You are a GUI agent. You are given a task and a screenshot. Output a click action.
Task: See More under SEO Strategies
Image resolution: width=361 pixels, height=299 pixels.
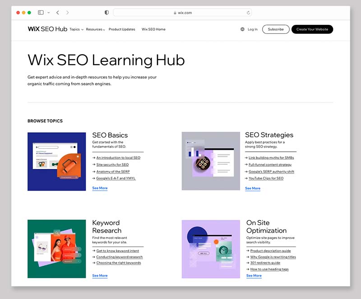[x=253, y=188]
